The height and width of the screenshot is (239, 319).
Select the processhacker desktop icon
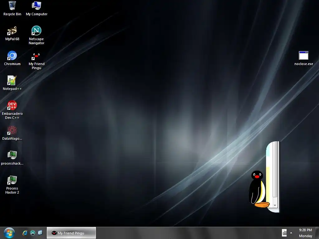pyautogui.click(x=12, y=158)
